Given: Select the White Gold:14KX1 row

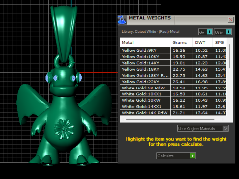Looking at the screenshot, I should pyautogui.click(x=173, y=106).
